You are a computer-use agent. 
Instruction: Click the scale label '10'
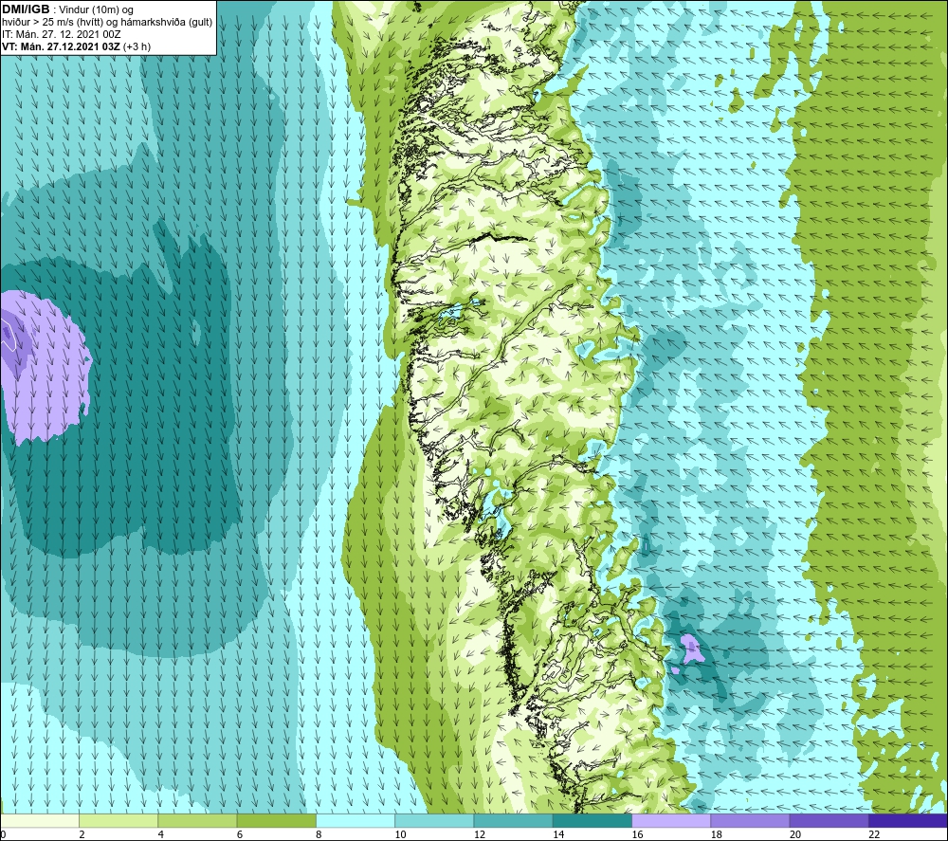click(401, 834)
